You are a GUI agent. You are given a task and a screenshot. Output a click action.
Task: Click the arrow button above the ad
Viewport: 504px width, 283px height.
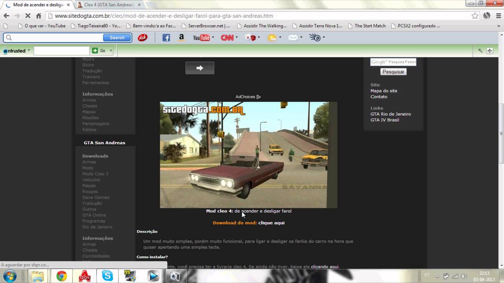click(x=200, y=68)
